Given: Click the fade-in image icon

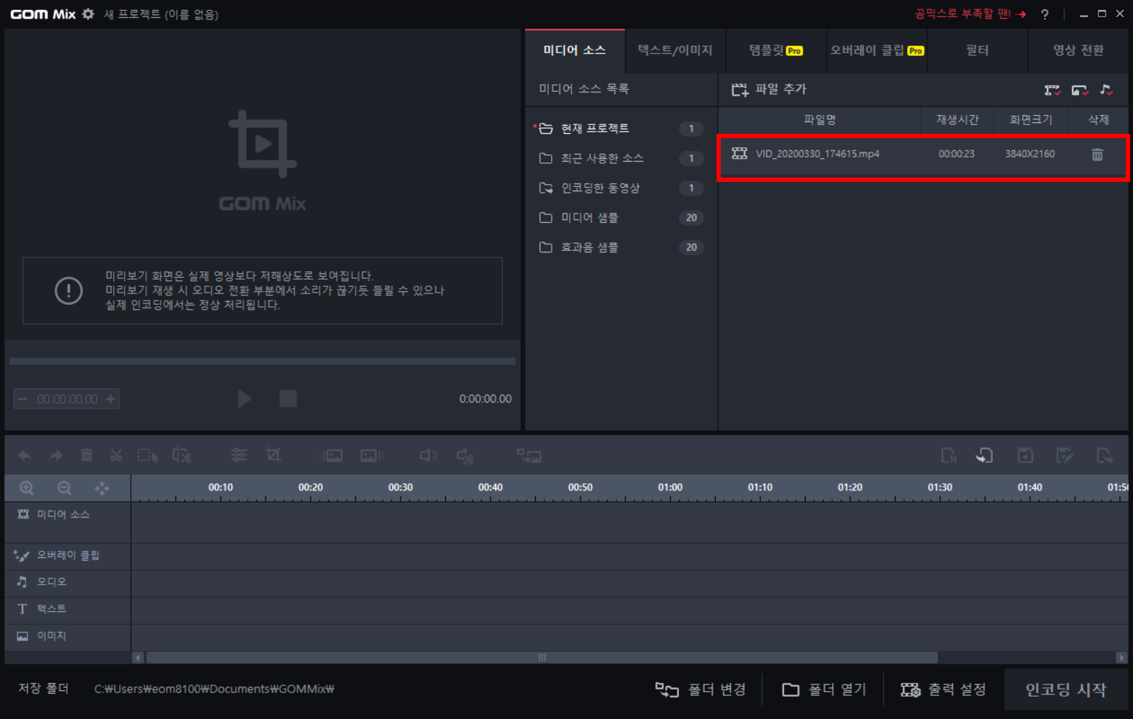Looking at the screenshot, I should tap(331, 456).
